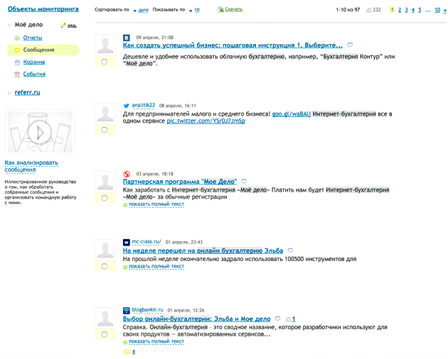The height and width of the screenshot is (359, 448).
Task: Click the duplicates icon next to count 1
Action: [288, 319]
